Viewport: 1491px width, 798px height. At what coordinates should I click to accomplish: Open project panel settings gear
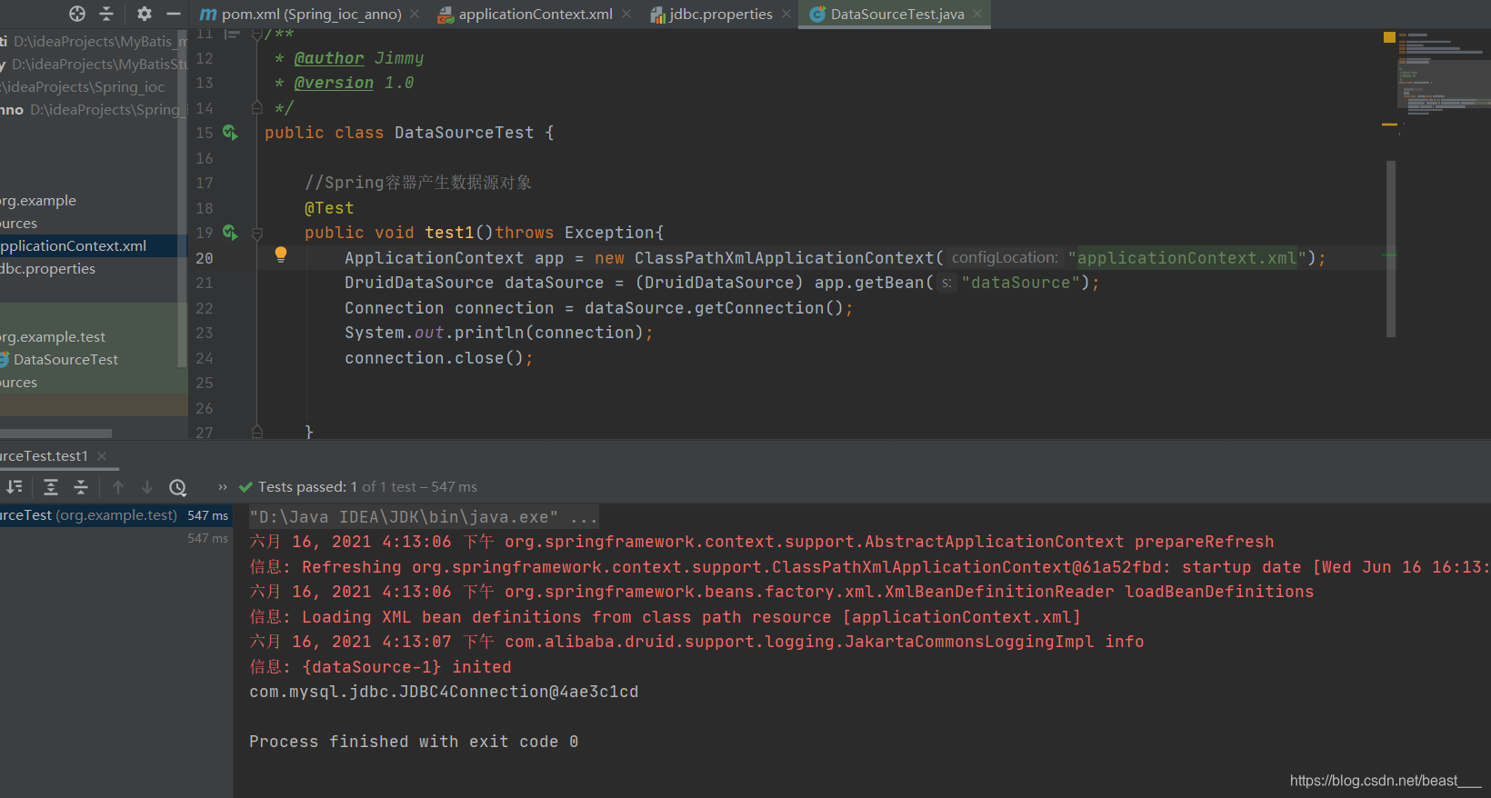[x=144, y=14]
